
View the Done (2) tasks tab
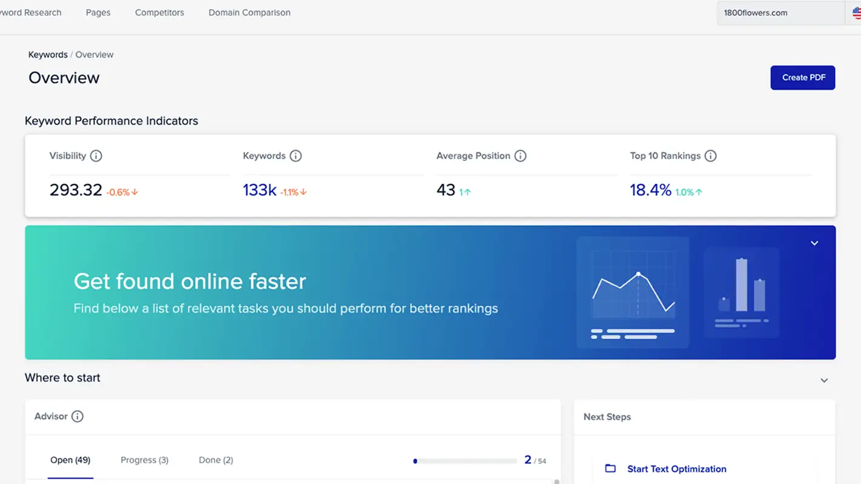215,460
